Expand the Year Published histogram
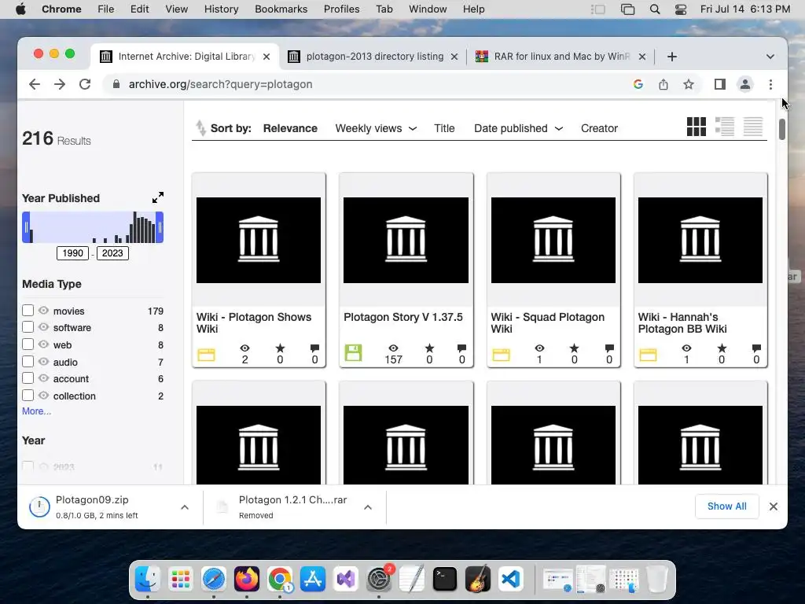Screen dimensions: 805x604 click(x=157, y=197)
